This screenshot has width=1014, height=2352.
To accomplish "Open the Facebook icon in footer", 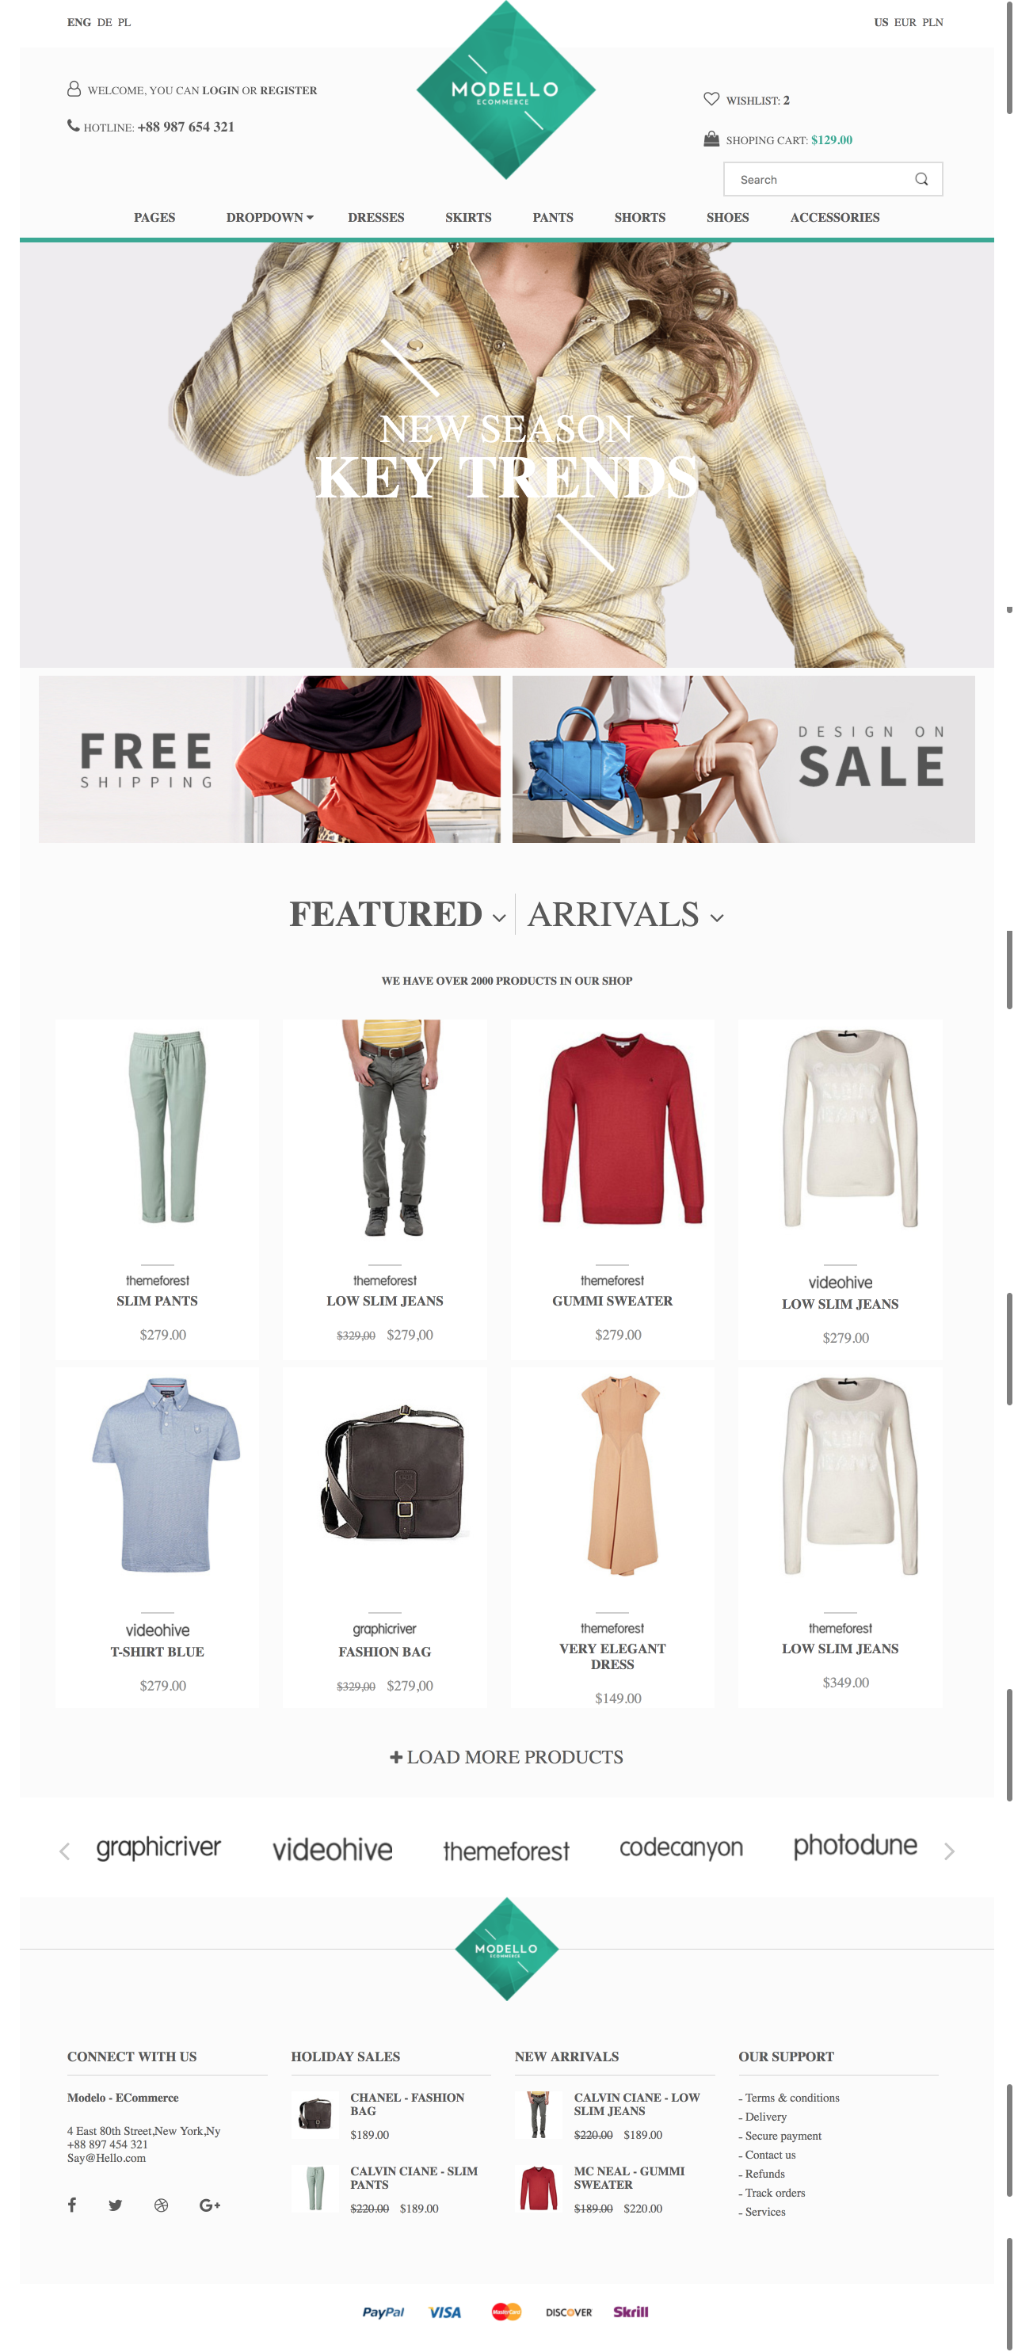I will click(x=72, y=2205).
